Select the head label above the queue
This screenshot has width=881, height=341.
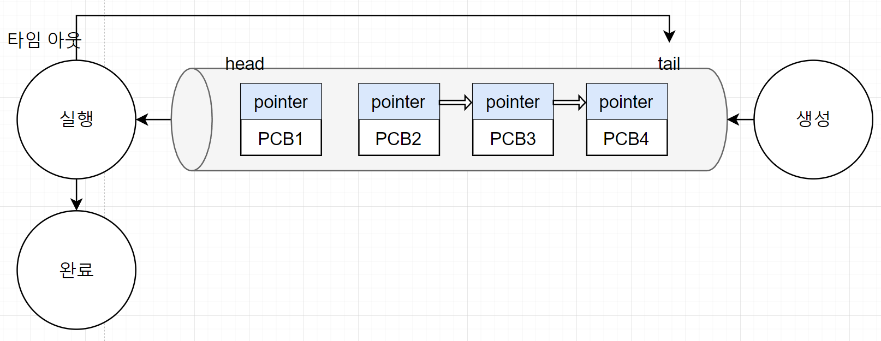pyautogui.click(x=245, y=64)
